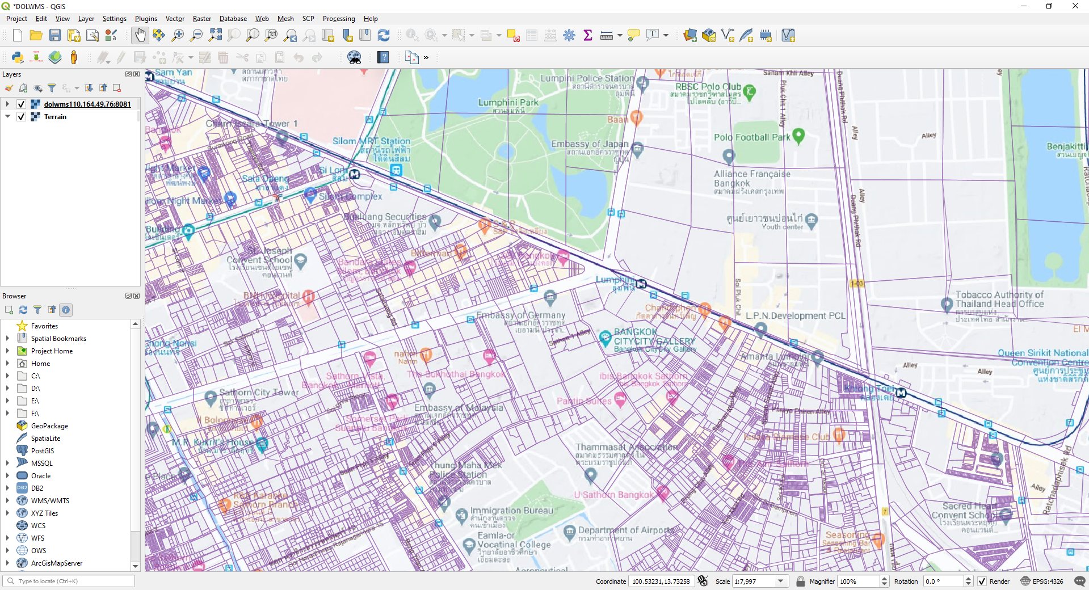Activate the Zoom In magnifier
The width and height of the screenshot is (1089, 590).
point(178,36)
